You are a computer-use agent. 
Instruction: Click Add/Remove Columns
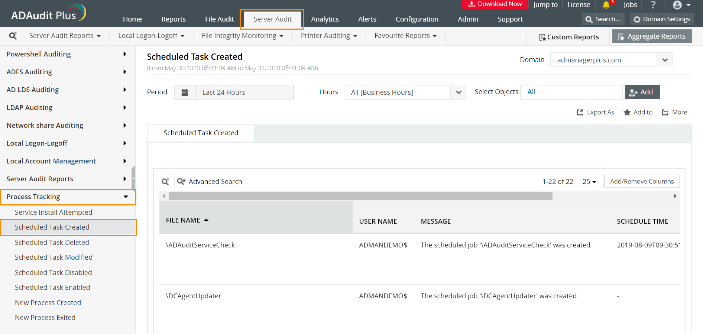(642, 181)
